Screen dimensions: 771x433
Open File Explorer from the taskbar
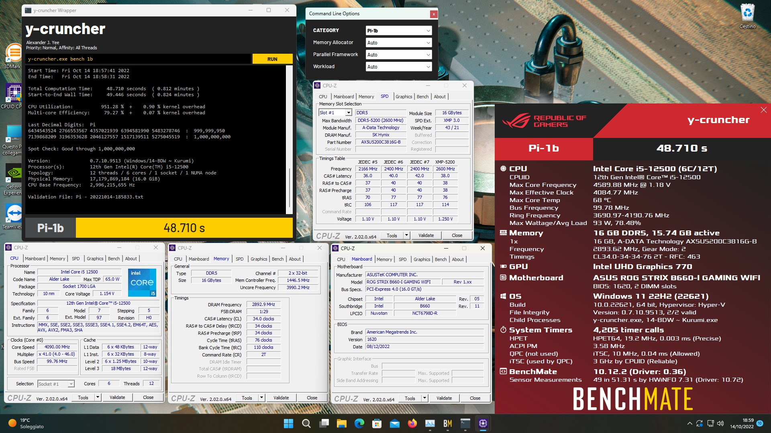pos(341,423)
